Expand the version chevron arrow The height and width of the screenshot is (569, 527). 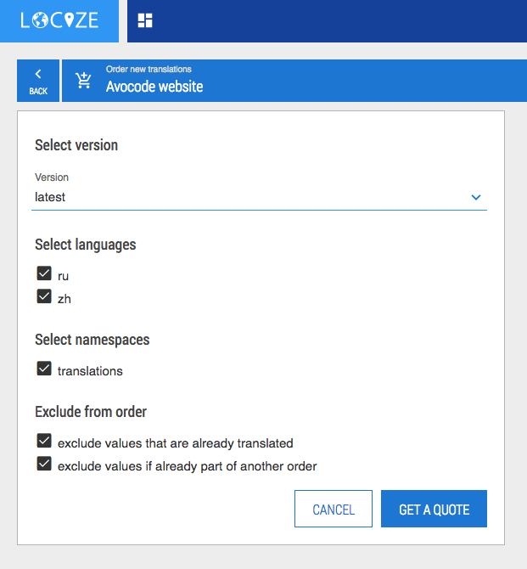click(476, 197)
